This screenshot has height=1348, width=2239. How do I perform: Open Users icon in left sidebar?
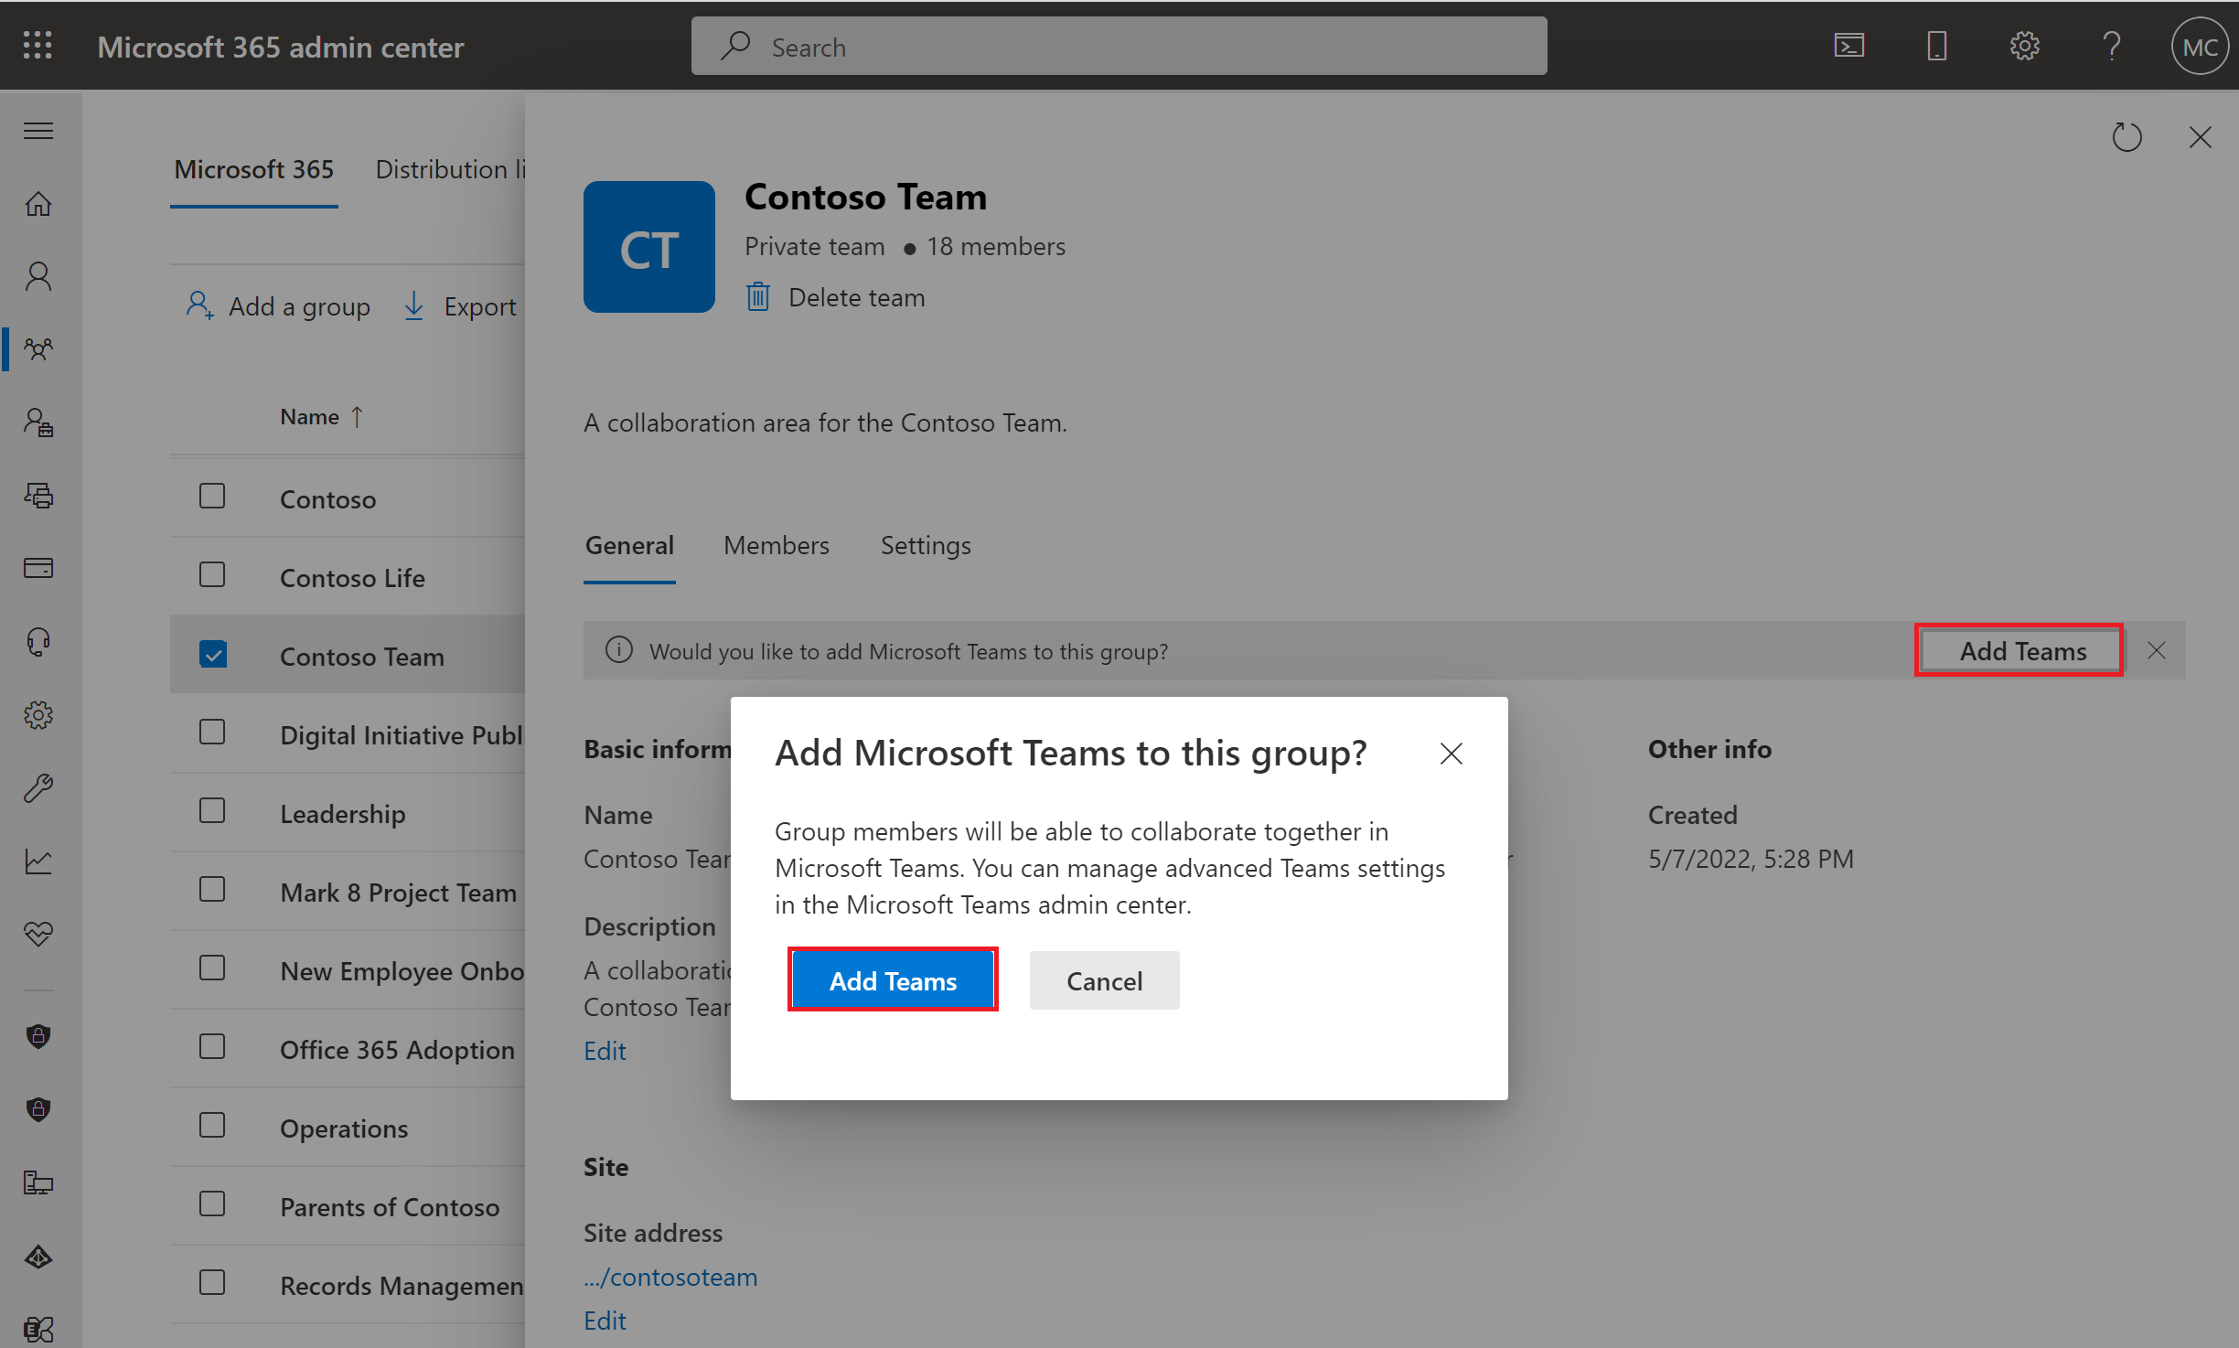pos(38,276)
